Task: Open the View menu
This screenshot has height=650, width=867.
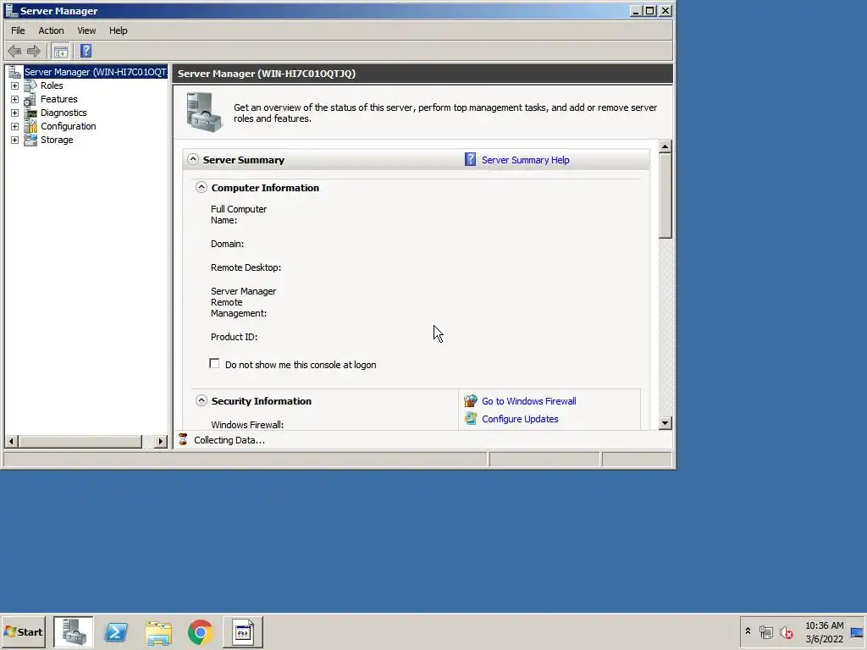Action: (86, 30)
